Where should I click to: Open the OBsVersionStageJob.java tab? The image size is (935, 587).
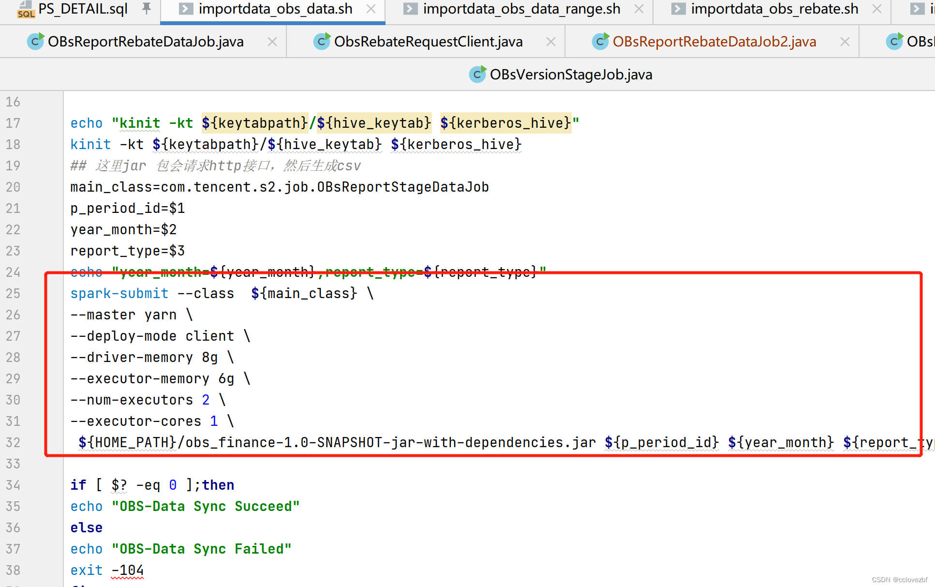click(x=571, y=74)
